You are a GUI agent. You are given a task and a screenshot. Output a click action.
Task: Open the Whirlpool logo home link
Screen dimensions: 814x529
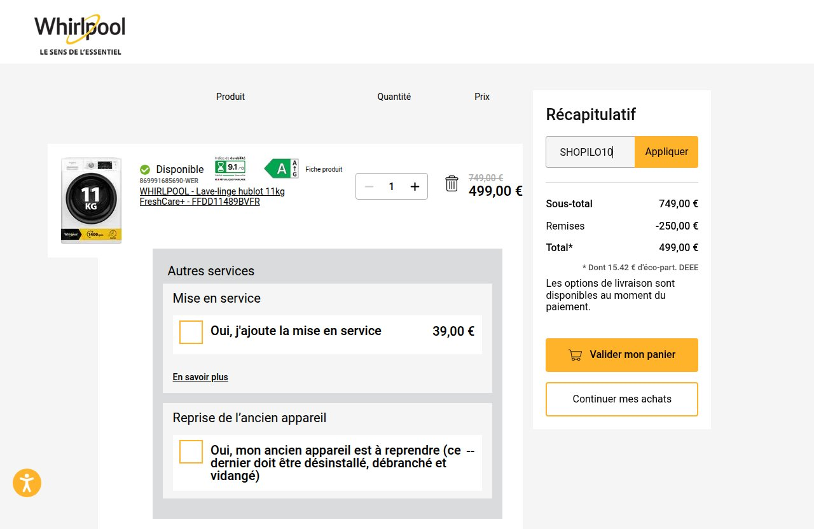point(79,34)
